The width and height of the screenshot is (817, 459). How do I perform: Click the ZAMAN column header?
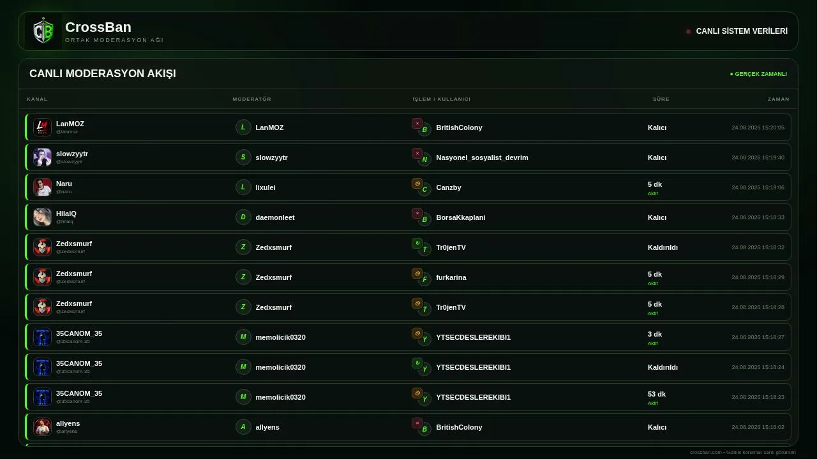[778, 99]
